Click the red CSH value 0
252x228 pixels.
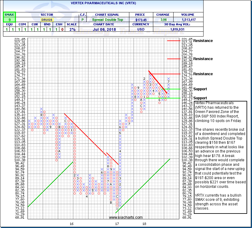(62, 30)
